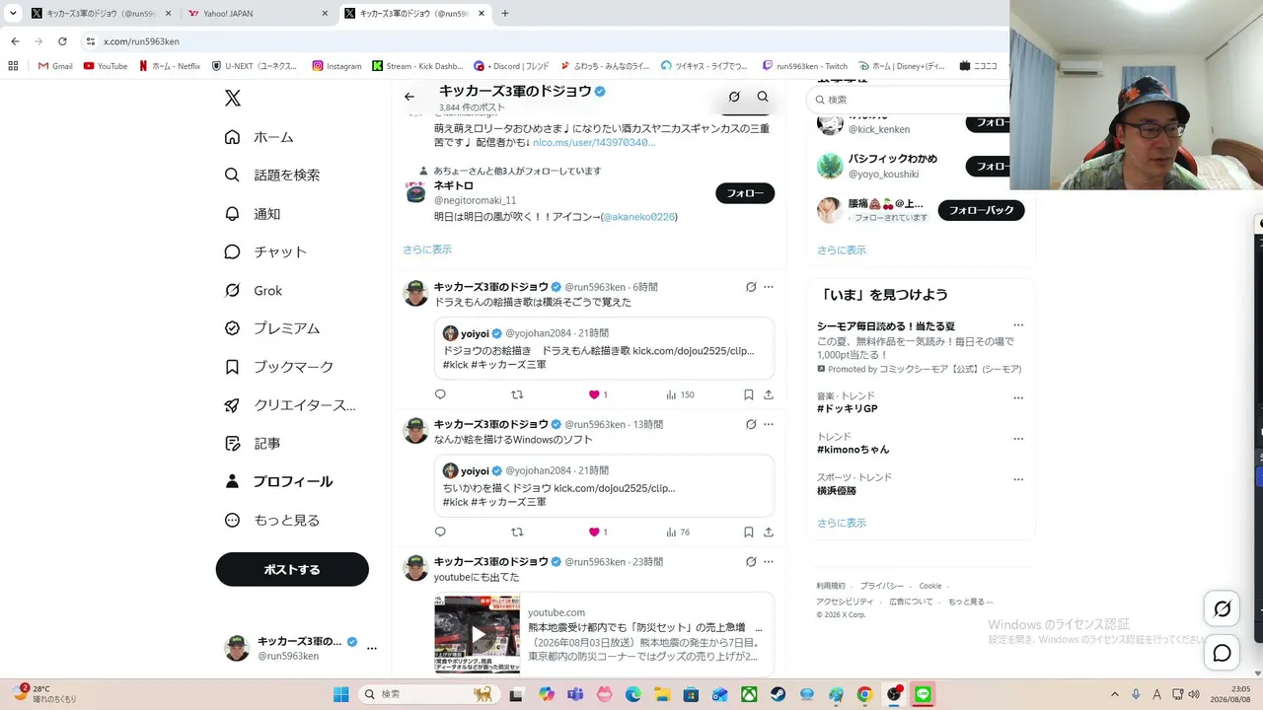This screenshot has height=710, width=1263.
Task: Show hidden system tray icons
Action: pos(1115,694)
